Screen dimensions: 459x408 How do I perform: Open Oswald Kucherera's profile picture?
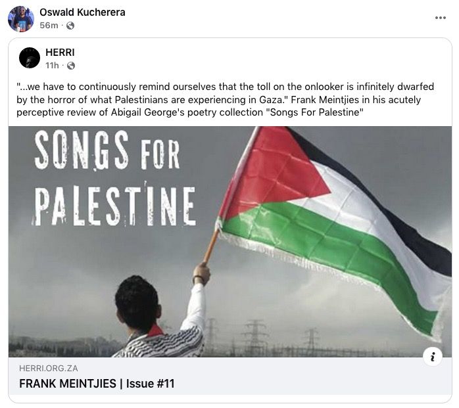coord(20,18)
